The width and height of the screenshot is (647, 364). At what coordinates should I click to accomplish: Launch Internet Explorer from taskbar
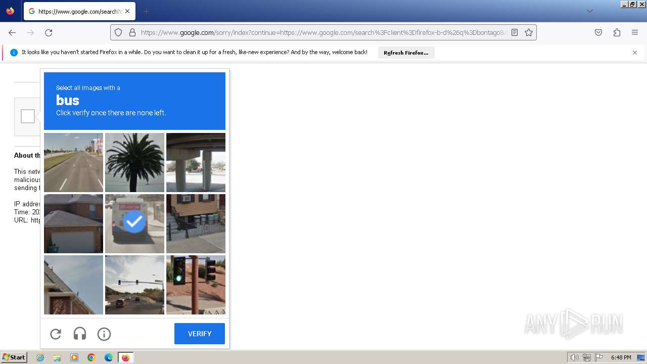point(40,357)
